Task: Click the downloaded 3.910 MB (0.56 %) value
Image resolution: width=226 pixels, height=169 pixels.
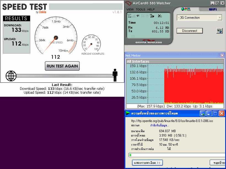Action: [x=173, y=135]
